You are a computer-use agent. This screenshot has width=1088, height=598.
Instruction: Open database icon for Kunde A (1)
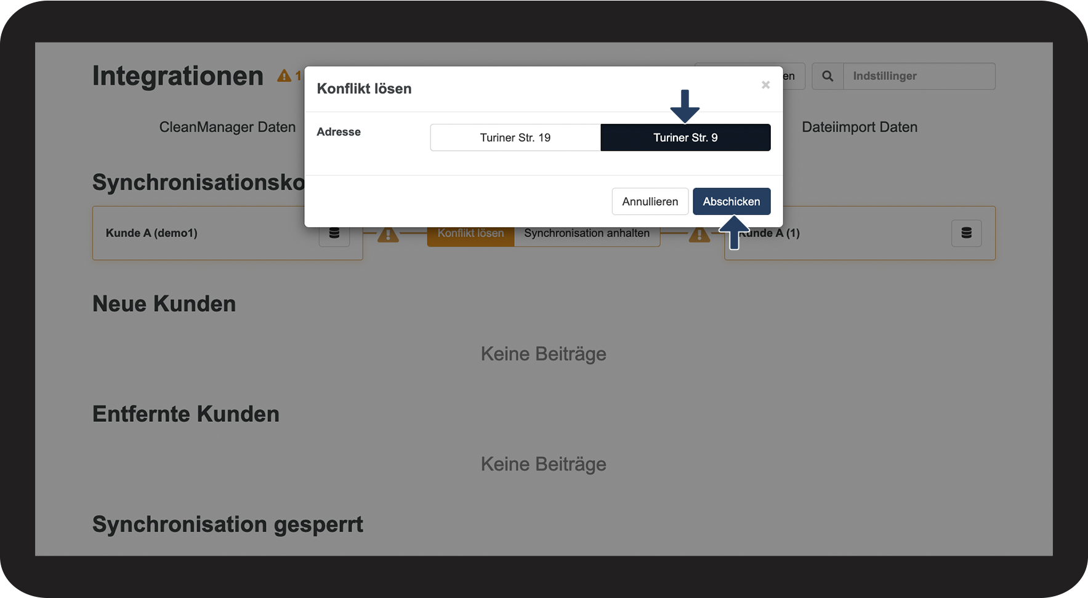[x=967, y=233]
